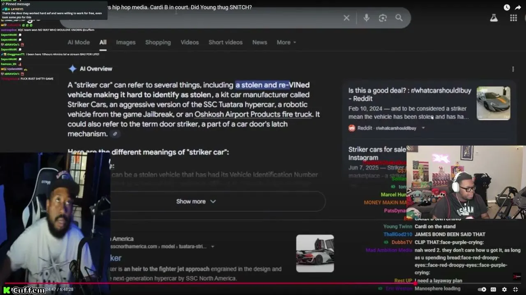526x295 pixels.
Task: Click the AI Overview sparkle icon
Action: [x=72, y=69]
